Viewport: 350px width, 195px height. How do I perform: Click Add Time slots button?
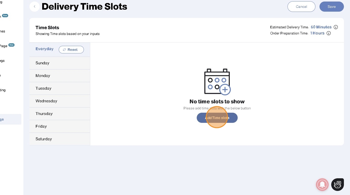217,118
